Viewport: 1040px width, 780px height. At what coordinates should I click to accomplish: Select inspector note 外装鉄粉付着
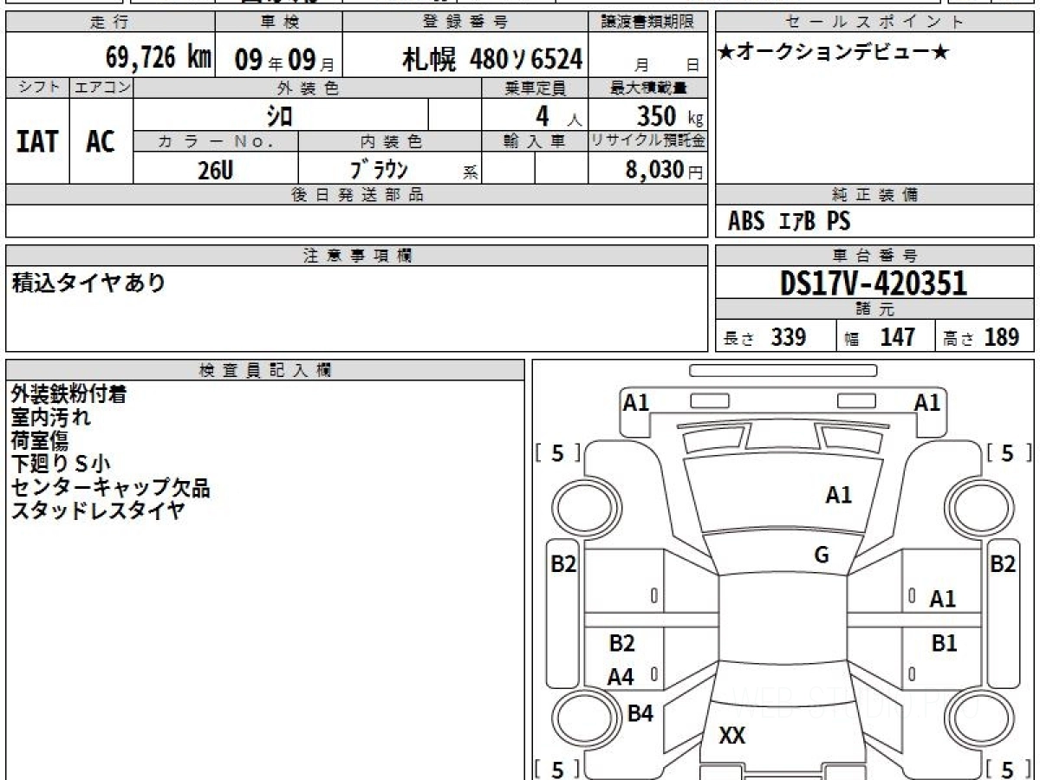point(68,394)
